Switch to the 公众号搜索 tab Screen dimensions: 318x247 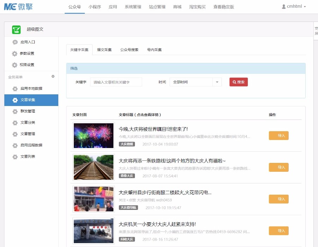(129, 50)
